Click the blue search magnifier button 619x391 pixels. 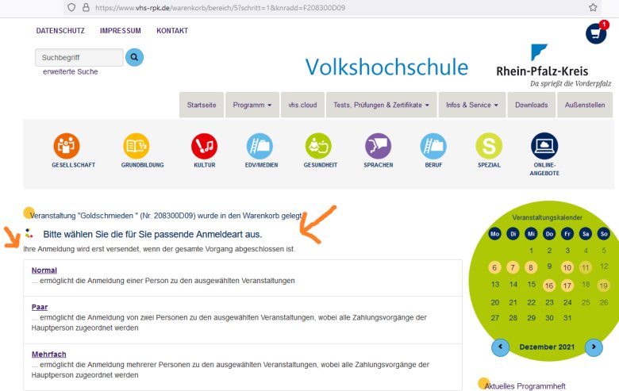coord(135,57)
